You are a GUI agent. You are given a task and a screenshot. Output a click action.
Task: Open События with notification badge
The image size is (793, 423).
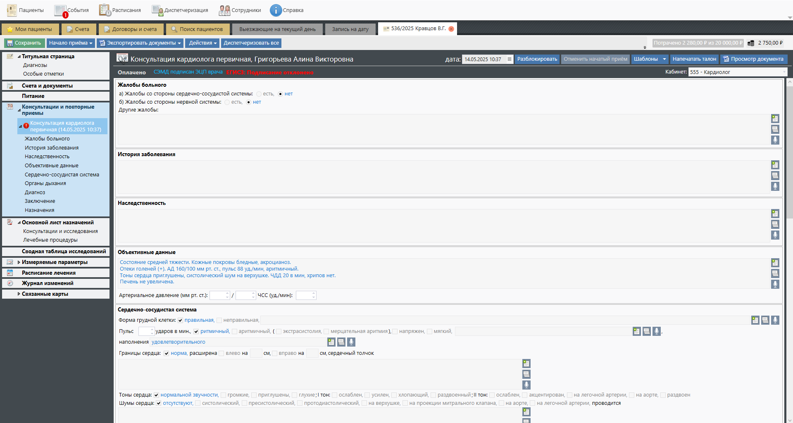pos(61,11)
